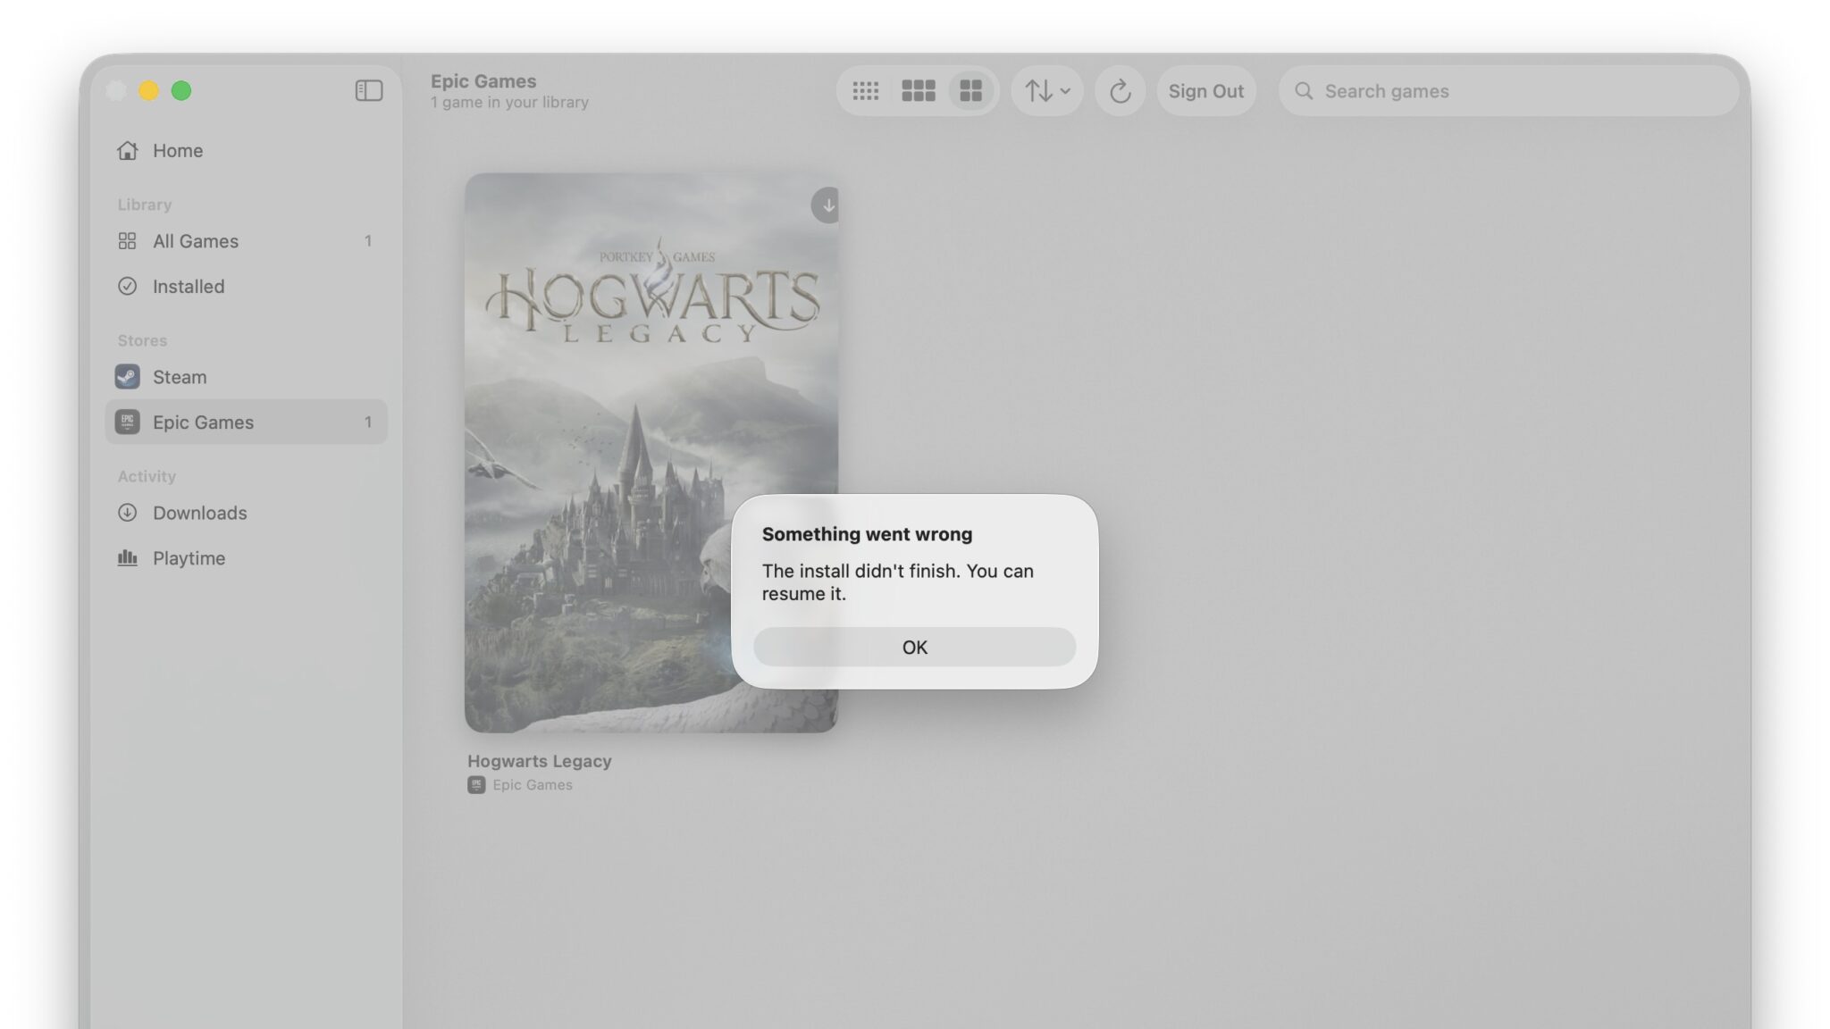Image resolution: width=1830 pixels, height=1029 pixels.
Task: Click the Epic Games logo icon in sidebar
Action: (x=127, y=422)
